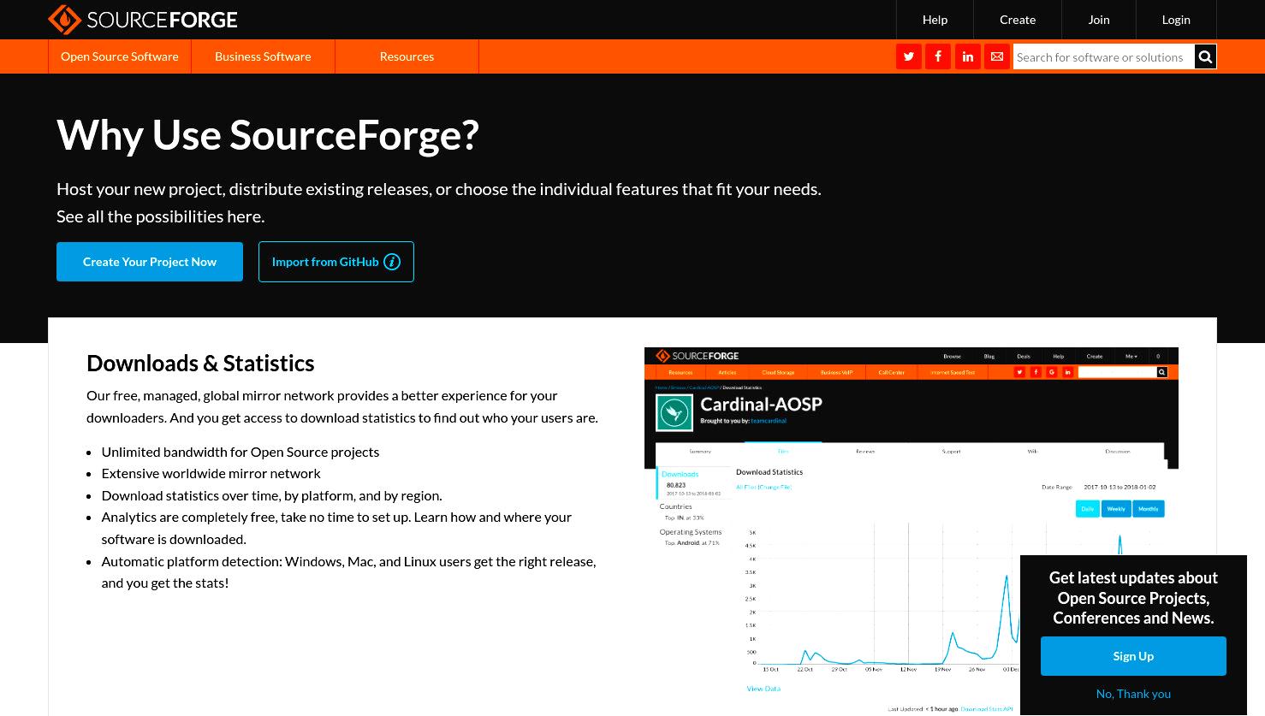The width and height of the screenshot is (1265, 716).
Task: Go to the Join page
Action: click(1099, 20)
